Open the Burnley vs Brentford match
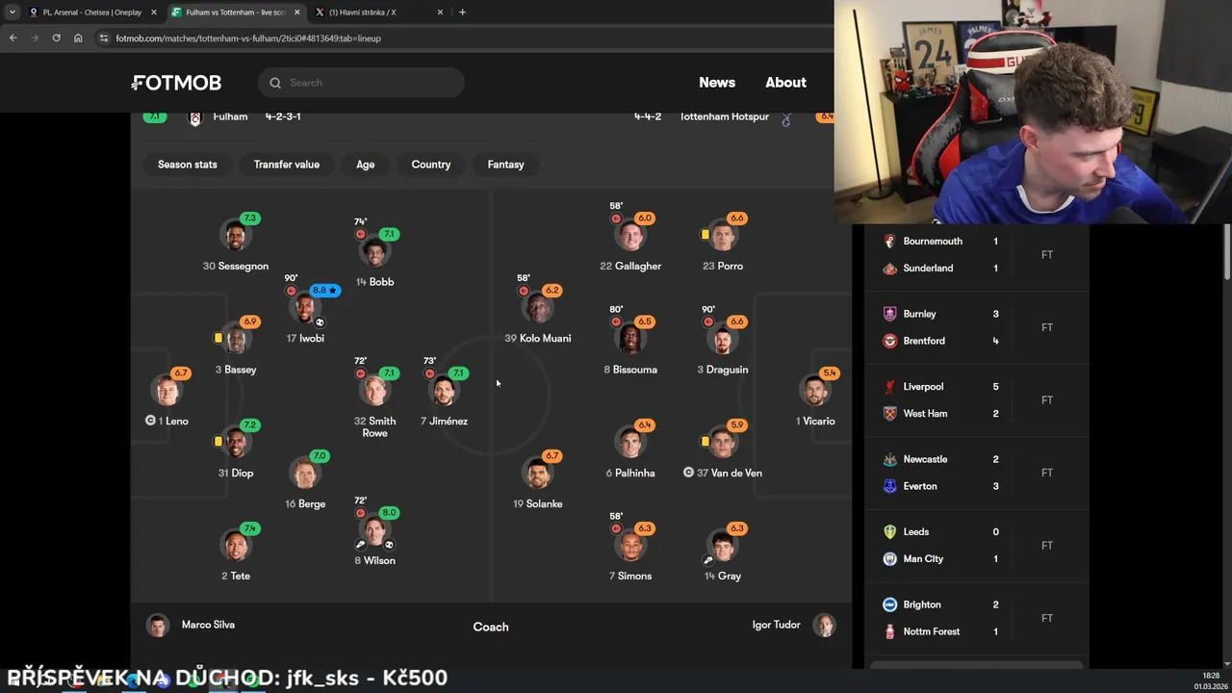 976,327
